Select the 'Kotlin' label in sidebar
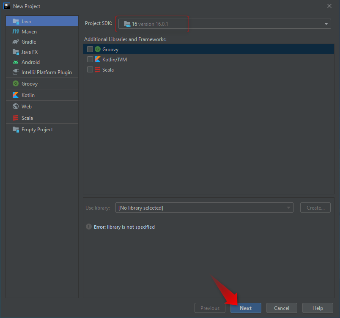Viewport: 340px width, 318px height. pos(28,95)
